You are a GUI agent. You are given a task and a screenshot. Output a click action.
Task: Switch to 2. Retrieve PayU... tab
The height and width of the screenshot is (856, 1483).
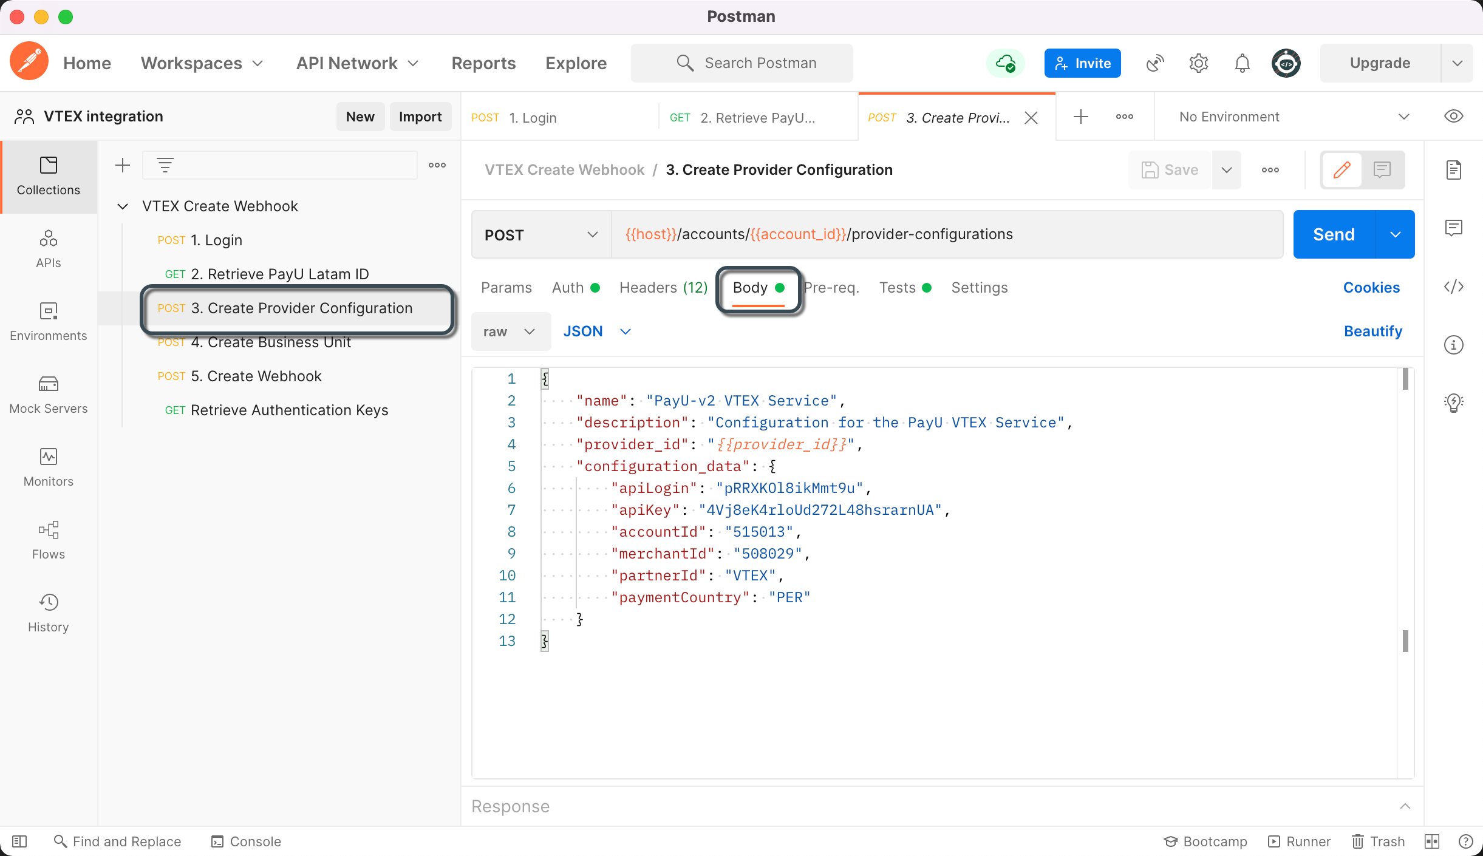point(758,118)
